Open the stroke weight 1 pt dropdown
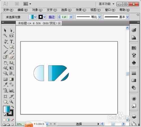 71,17
